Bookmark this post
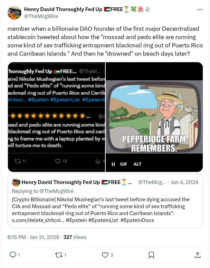Screen dimensions: 210x268 tap(151, 255)
